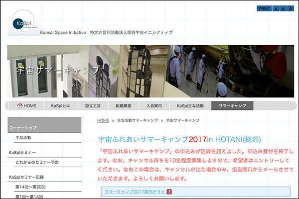
Task: Open the コーナートップ sidebar header
Action: [x=44, y=125]
